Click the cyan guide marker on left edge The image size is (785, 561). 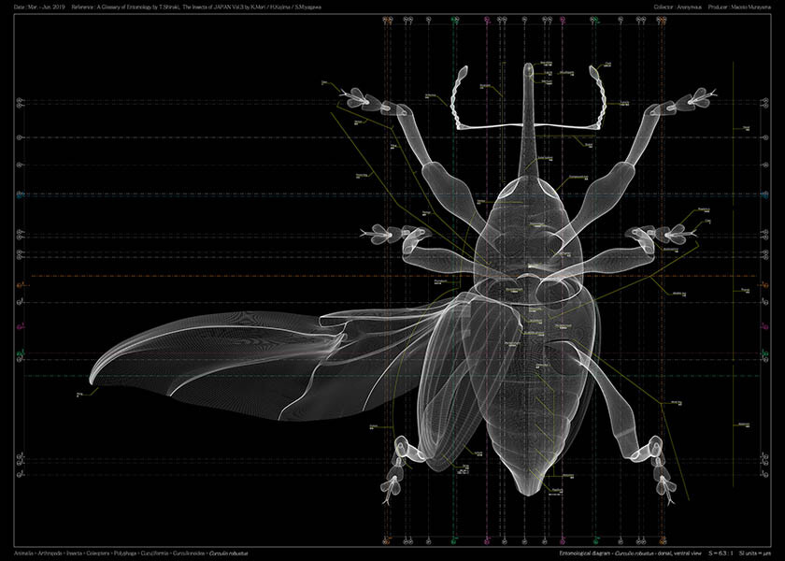pos(20,195)
